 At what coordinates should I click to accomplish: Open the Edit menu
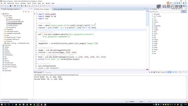(5, 3)
